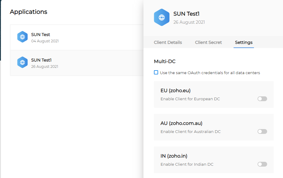283x178 pixels.
Task: Click the SUN Test1 list globe icon
Action: click(x=22, y=62)
